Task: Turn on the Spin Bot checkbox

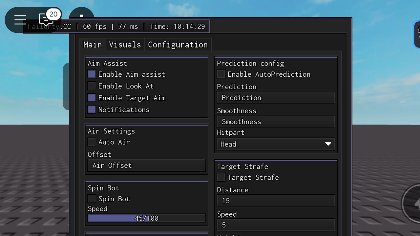Action: coord(92,199)
